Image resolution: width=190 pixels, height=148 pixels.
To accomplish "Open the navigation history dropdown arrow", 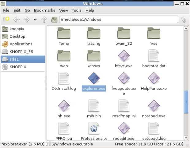I will (x=35, y=19).
